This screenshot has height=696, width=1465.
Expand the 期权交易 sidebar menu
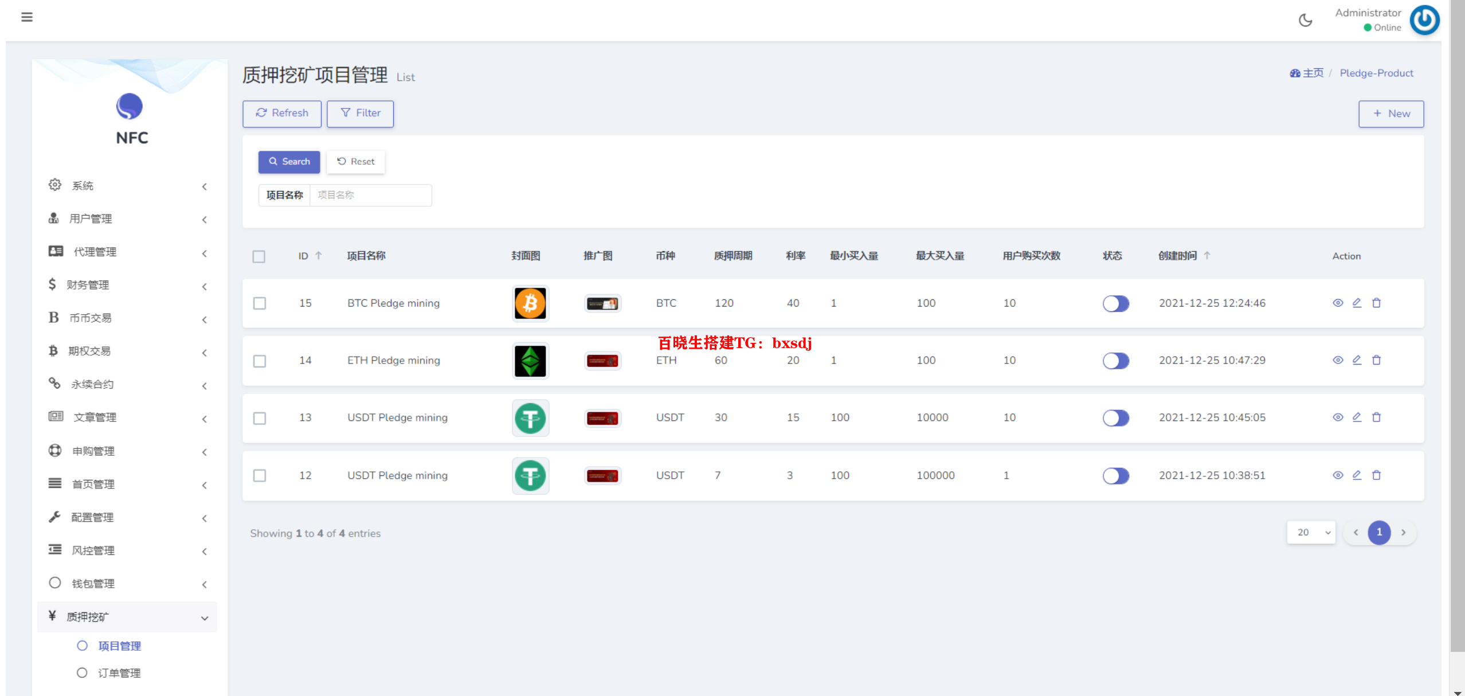point(127,351)
